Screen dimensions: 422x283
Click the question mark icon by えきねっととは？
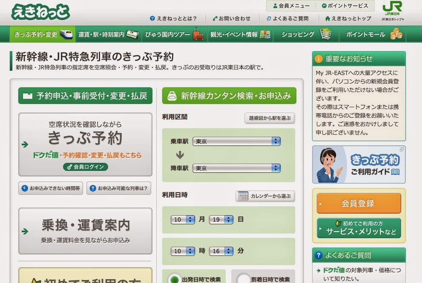[x=152, y=18]
